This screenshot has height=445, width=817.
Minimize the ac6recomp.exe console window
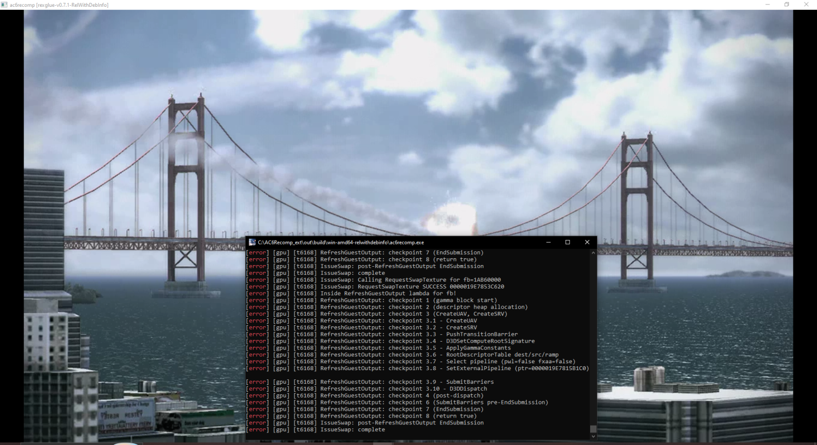point(548,242)
